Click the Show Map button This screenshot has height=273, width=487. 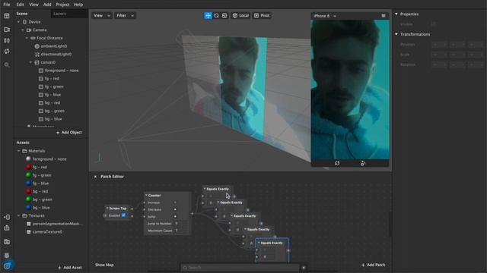(x=104, y=265)
